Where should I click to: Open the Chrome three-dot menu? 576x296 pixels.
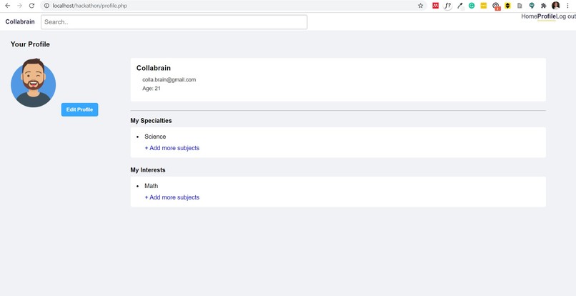[567, 6]
